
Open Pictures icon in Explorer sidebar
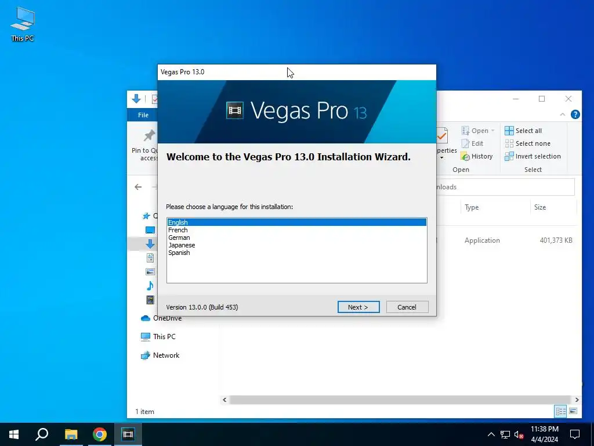click(x=150, y=272)
